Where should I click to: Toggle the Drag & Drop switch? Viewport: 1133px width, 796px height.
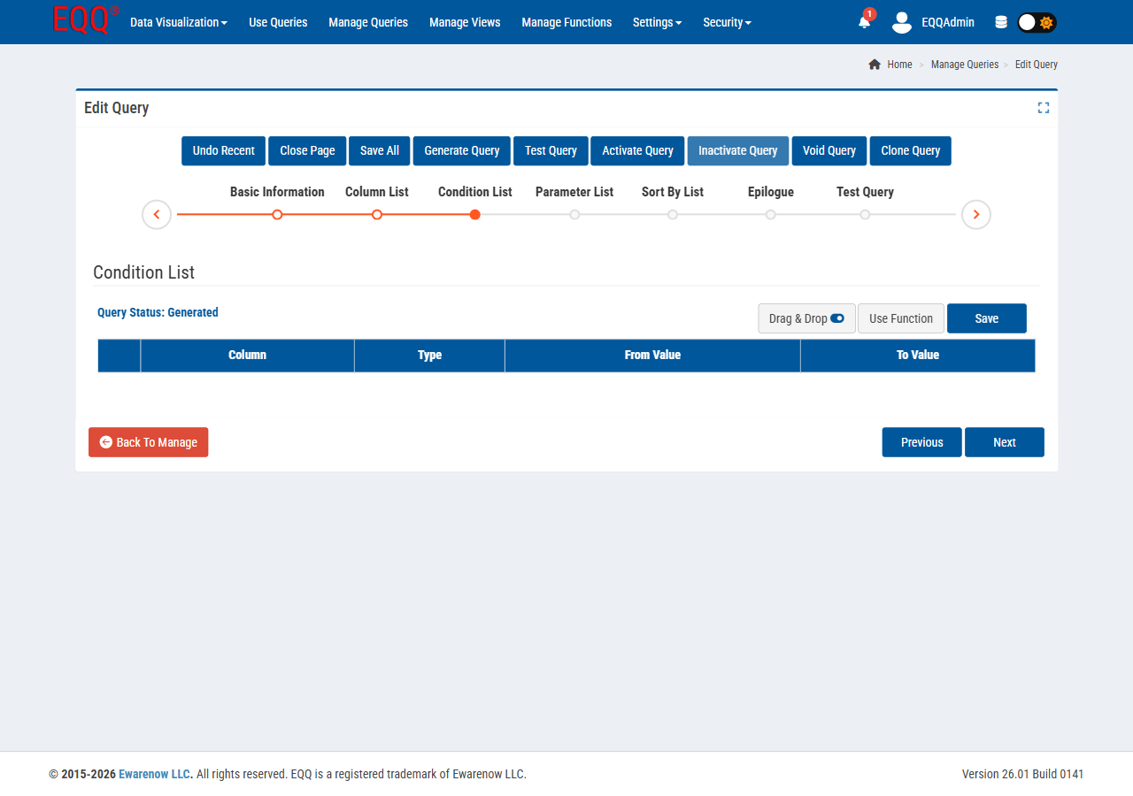coord(837,318)
